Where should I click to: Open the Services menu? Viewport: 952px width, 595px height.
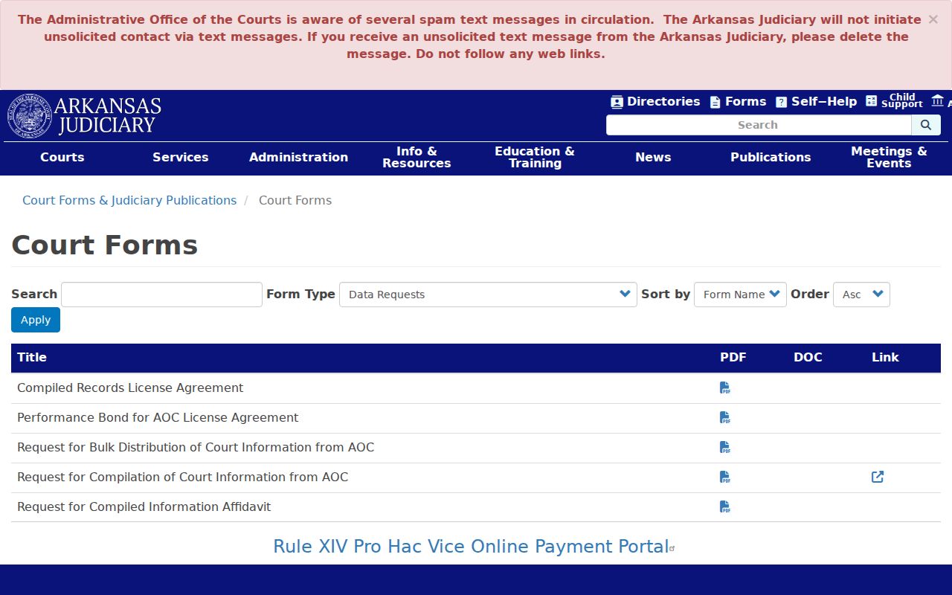point(181,158)
